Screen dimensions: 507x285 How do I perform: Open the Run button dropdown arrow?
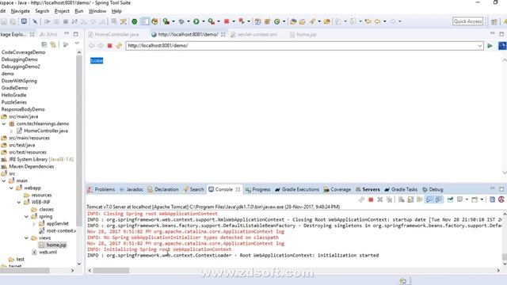click(204, 21)
